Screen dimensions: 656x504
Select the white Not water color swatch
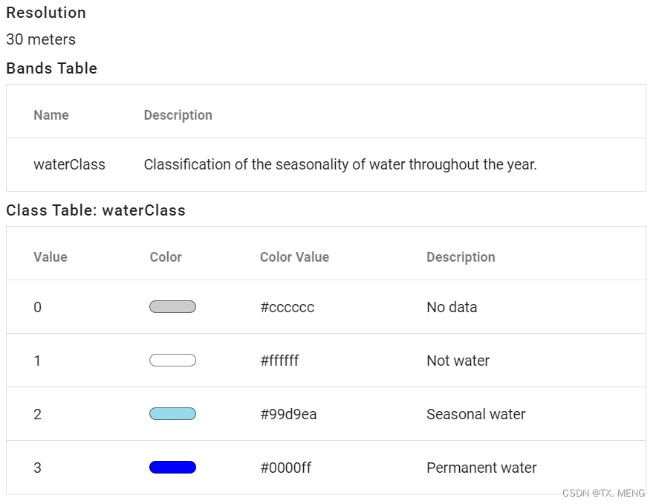tap(172, 361)
